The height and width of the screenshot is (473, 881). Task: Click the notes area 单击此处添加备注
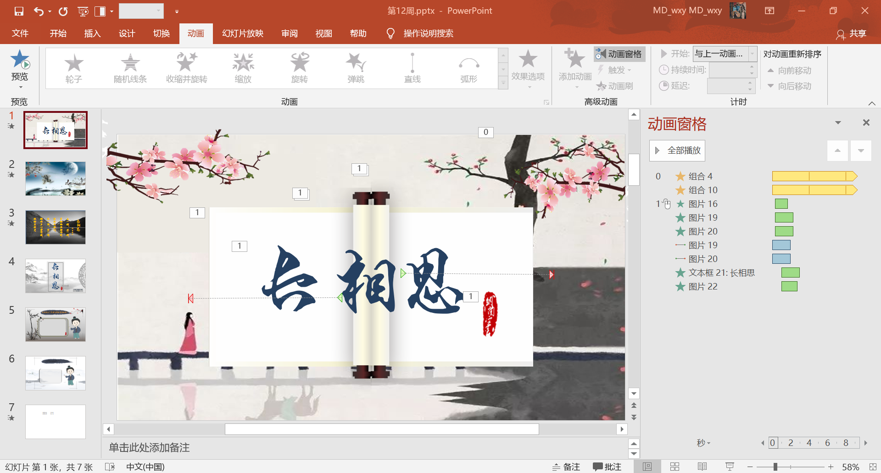coord(149,448)
